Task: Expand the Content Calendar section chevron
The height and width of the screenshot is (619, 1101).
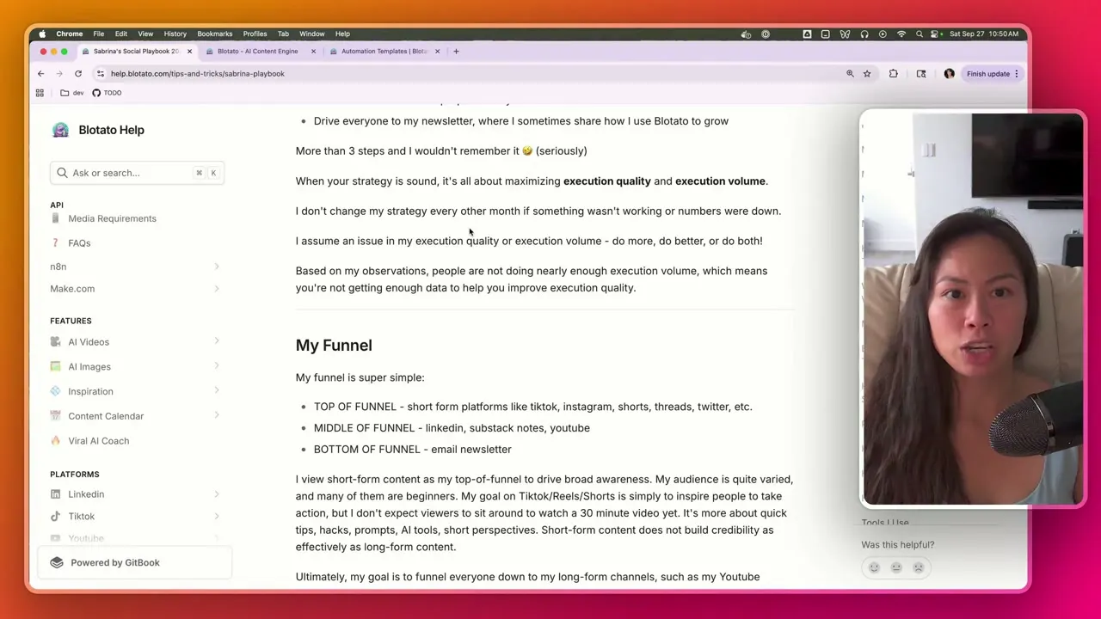Action: (x=217, y=416)
